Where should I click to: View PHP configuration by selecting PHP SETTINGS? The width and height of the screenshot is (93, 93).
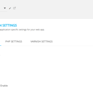point(14,42)
